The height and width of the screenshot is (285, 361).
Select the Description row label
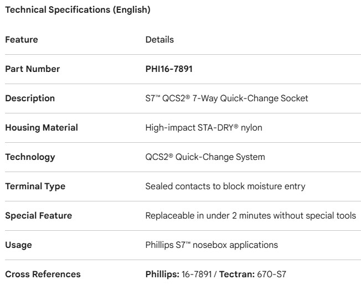coord(30,99)
